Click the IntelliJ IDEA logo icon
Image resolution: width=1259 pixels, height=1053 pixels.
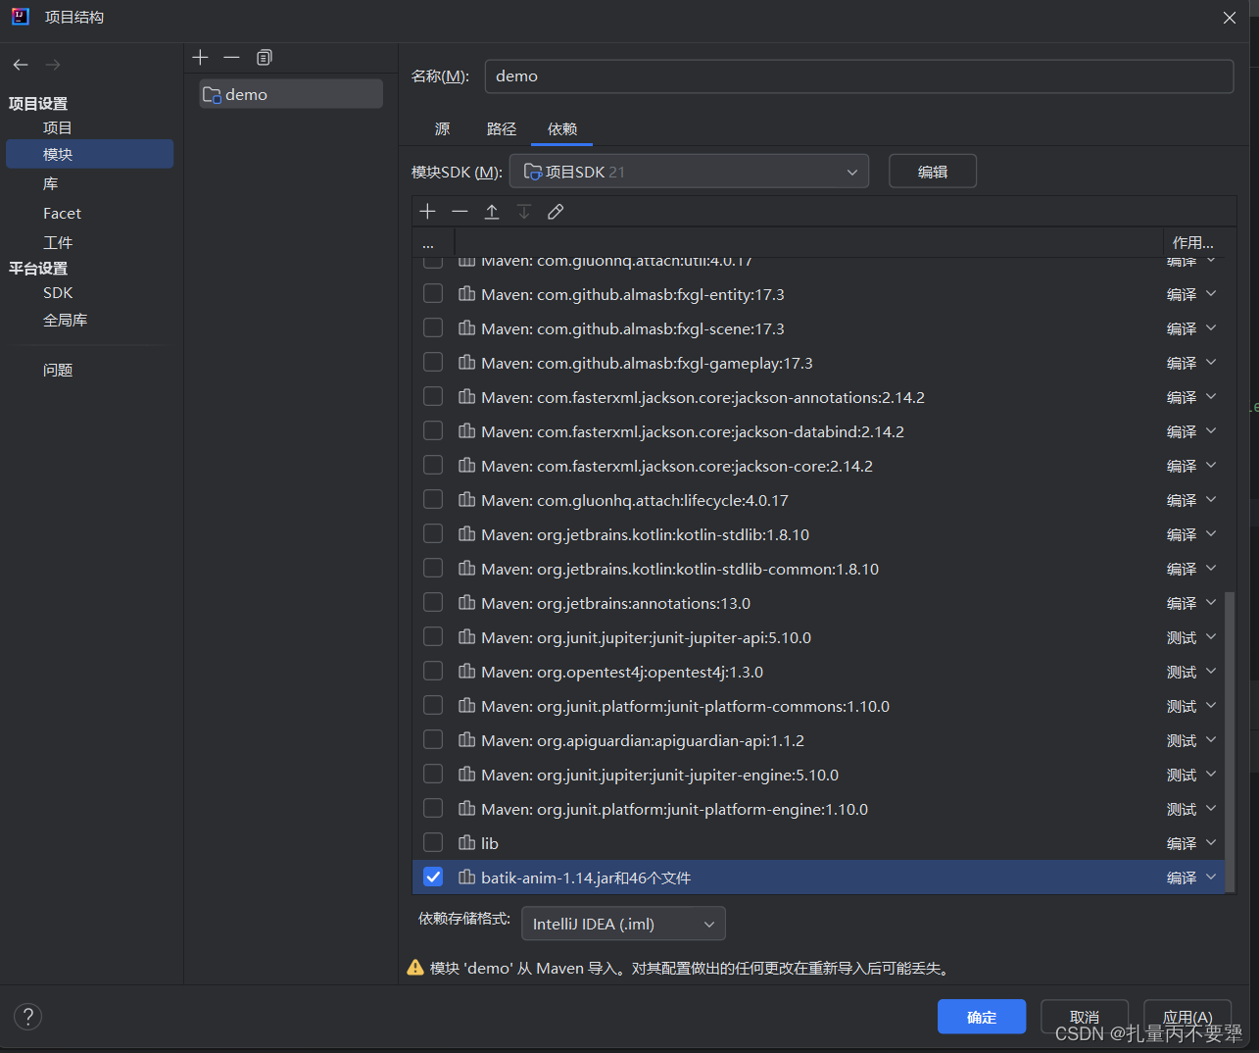20,16
